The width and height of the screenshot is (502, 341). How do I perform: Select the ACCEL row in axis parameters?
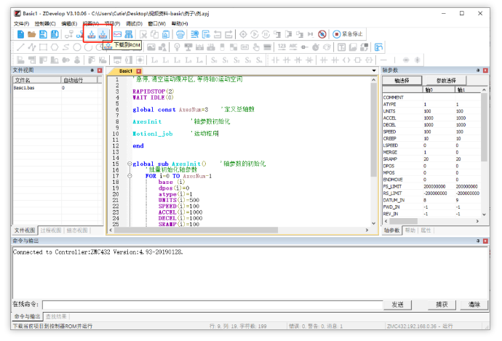click(431, 118)
